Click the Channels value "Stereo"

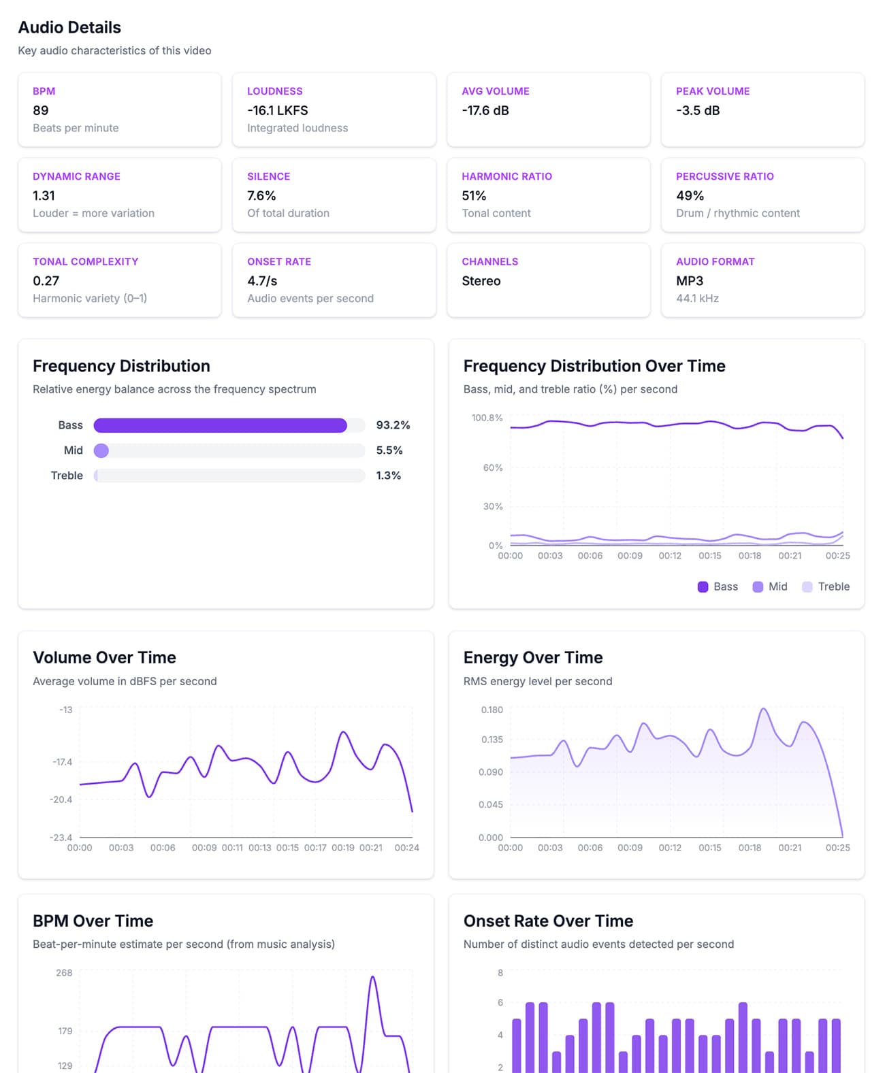click(481, 280)
